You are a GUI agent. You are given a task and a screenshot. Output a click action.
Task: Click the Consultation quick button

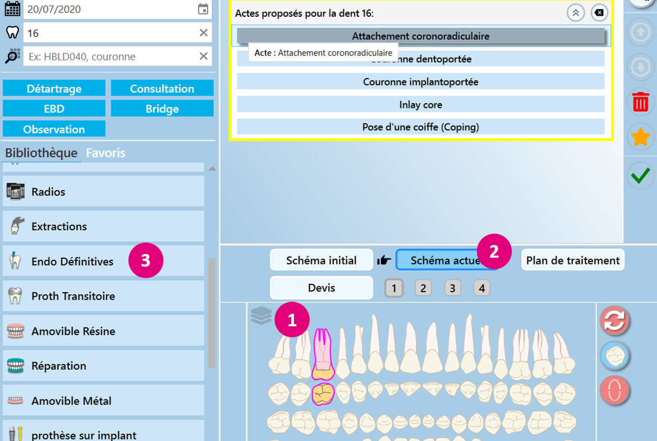(162, 89)
